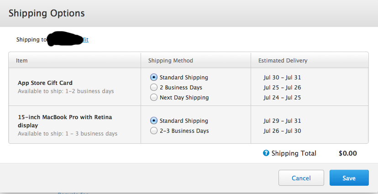
Task: Click the Shipping Total label
Action: (x=294, y=153)
